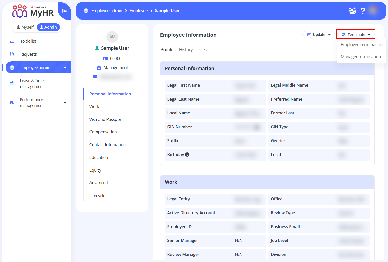
Task: Select Manager termination option
Action: [360, 57]
